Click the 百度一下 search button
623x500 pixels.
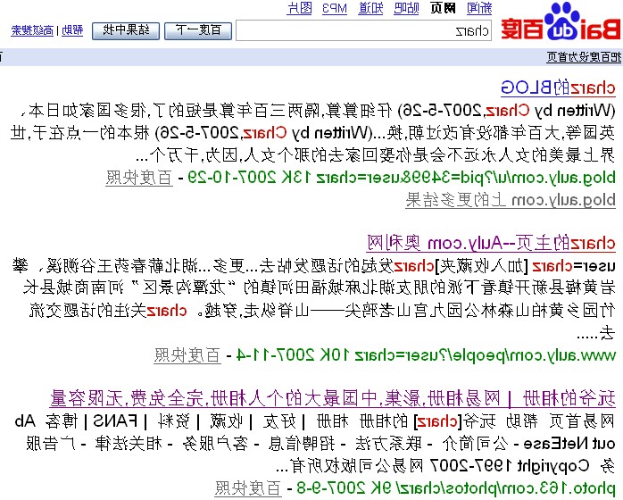pyautogui.click(x=198, y=30)
